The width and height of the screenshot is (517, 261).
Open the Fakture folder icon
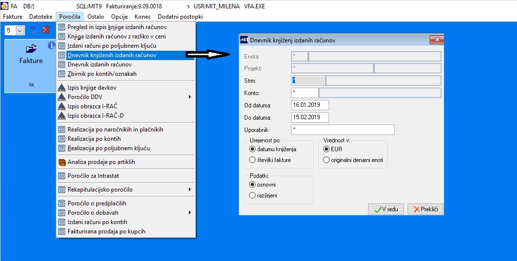tap(31, 49)
